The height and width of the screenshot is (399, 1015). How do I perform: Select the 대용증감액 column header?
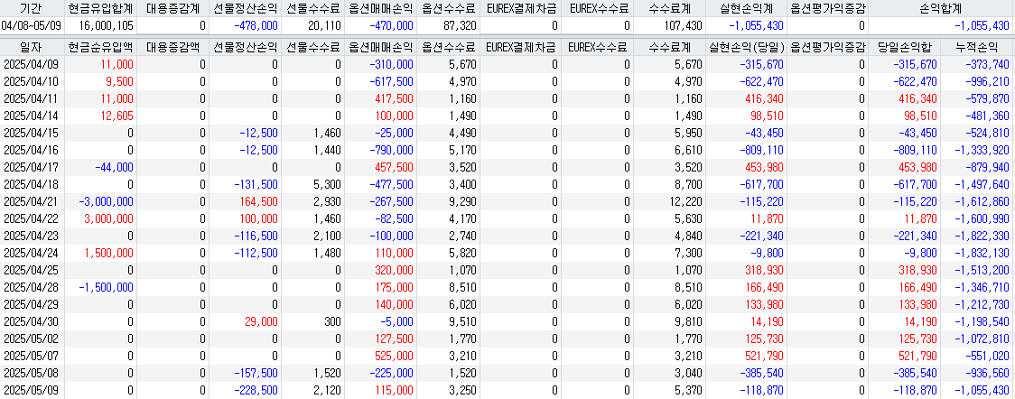(172, 47)
